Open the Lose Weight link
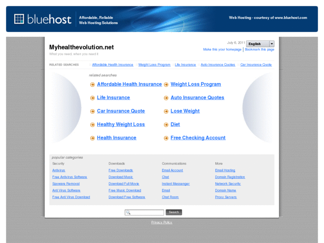 point(185,111)
